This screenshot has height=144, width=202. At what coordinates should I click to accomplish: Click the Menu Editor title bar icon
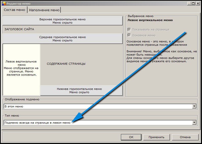click(4, 4)
